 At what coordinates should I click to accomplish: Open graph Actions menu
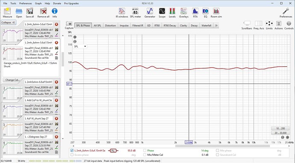pos(279,25)
